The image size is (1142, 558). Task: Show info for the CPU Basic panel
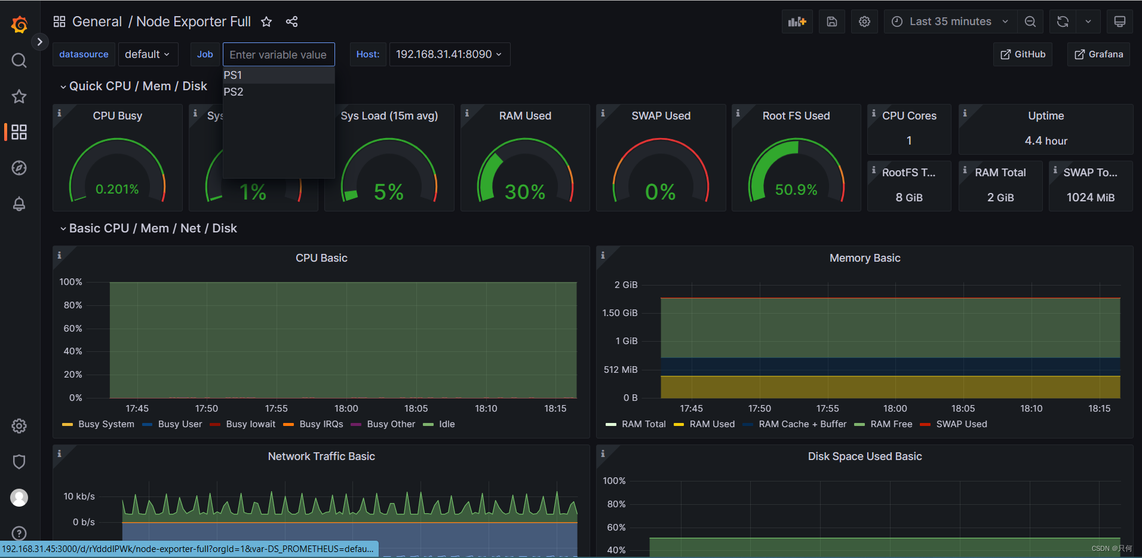59,255
